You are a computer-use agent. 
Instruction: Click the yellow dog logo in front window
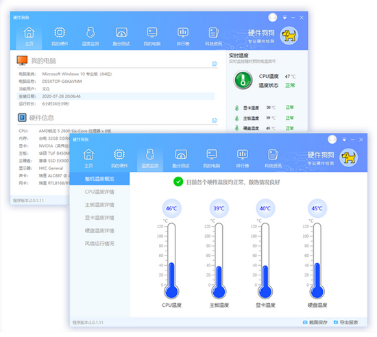click(348, 158)
